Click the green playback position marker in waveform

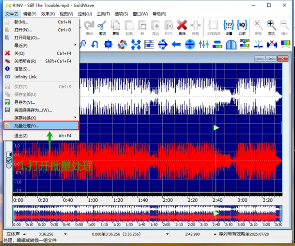click(216, 128)
